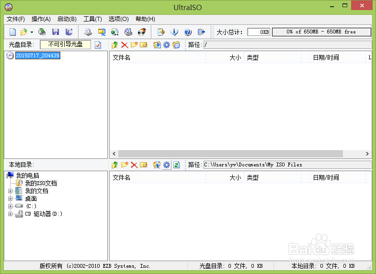Click the Convert disc icon with green arrow
Image resolution: width=376 pixels, height=274 pixels.
click(x=115, y=32)
